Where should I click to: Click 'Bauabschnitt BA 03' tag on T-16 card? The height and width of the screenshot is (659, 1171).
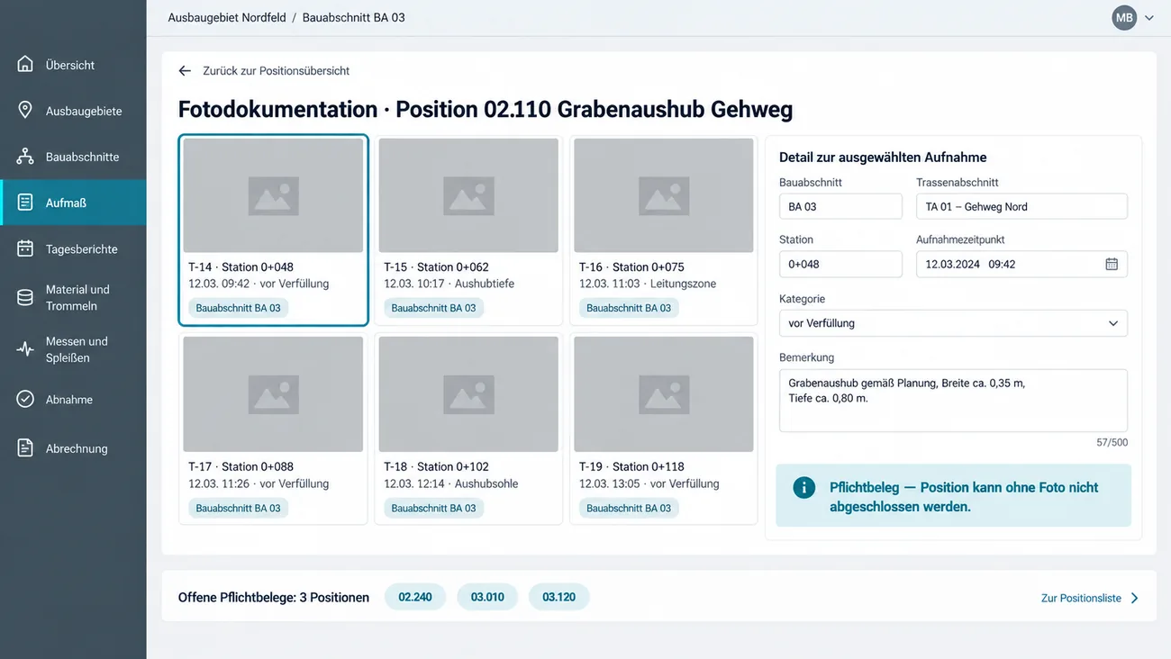point(629,308)
